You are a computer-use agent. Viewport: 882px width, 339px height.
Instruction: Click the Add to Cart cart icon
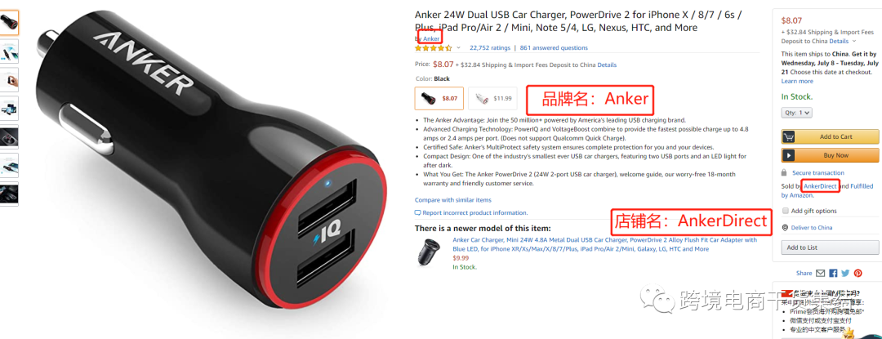tap(789, 136)
